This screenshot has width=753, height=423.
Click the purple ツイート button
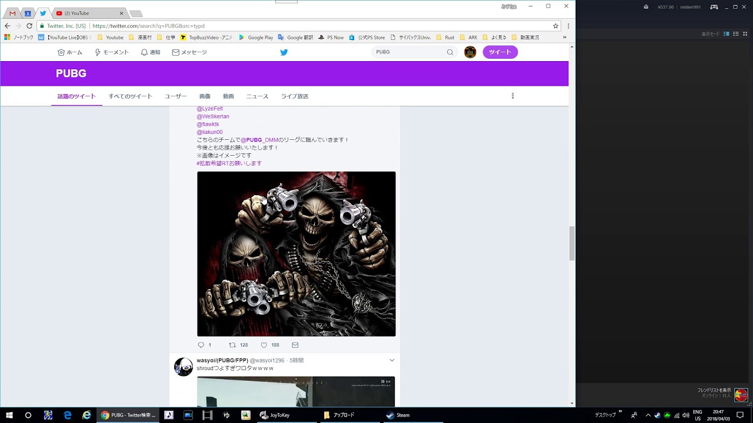[x=499, y=52]
